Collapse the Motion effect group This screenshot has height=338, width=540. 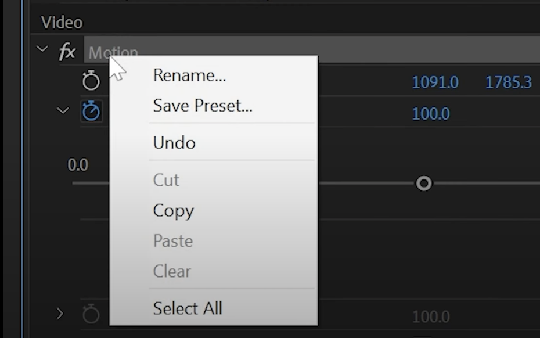click(x=42, y=49)
